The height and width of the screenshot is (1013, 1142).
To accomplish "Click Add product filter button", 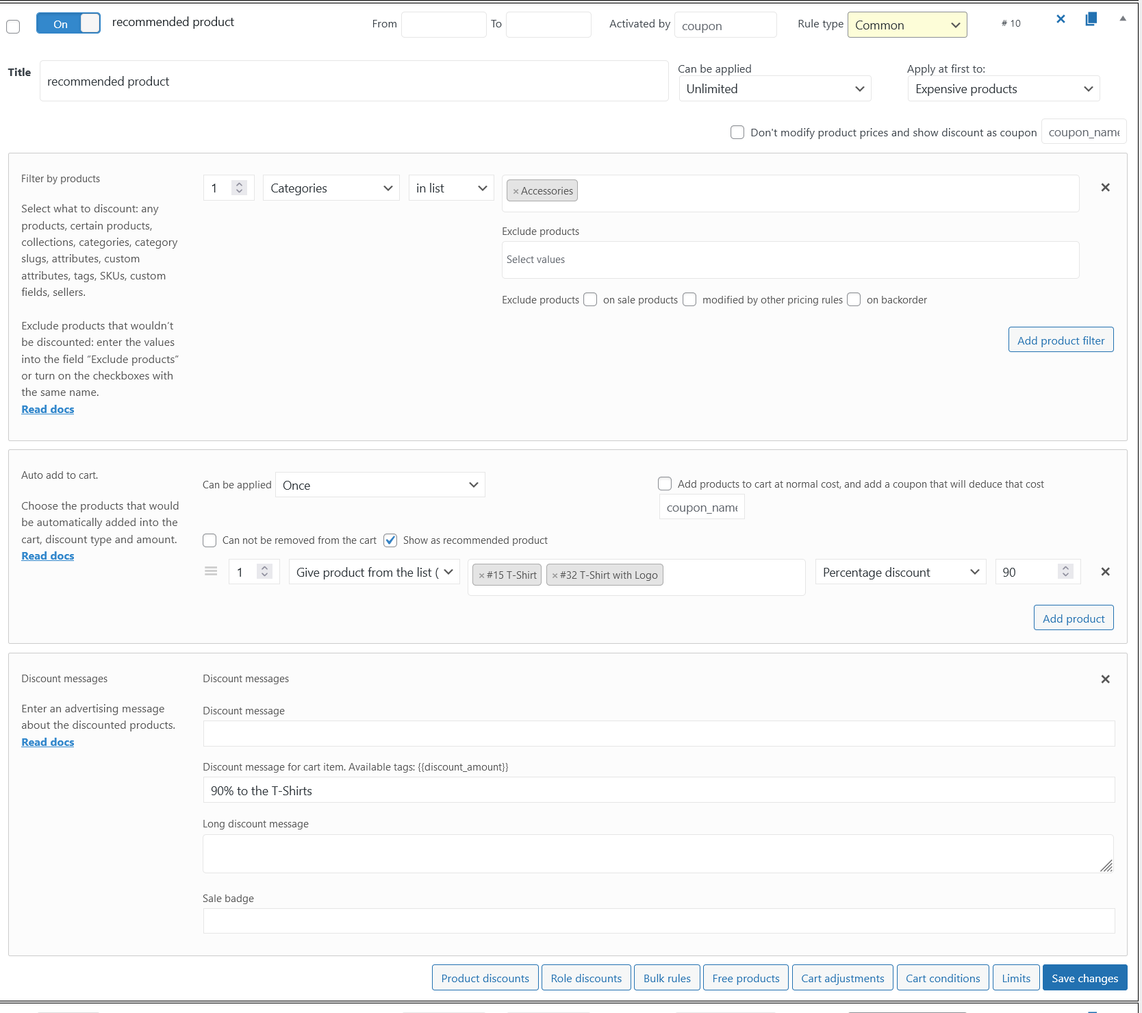I will click(1061, 340).
